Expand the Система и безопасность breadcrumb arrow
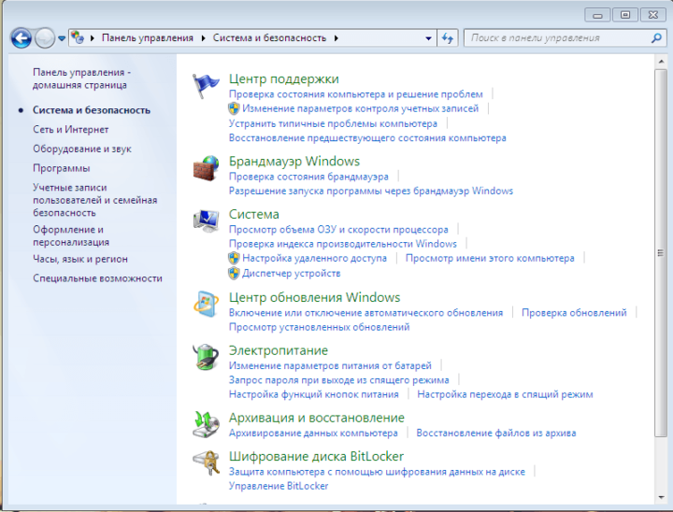Image resolution: width=673 pixels, height=512 pixels. click(336, 38)
